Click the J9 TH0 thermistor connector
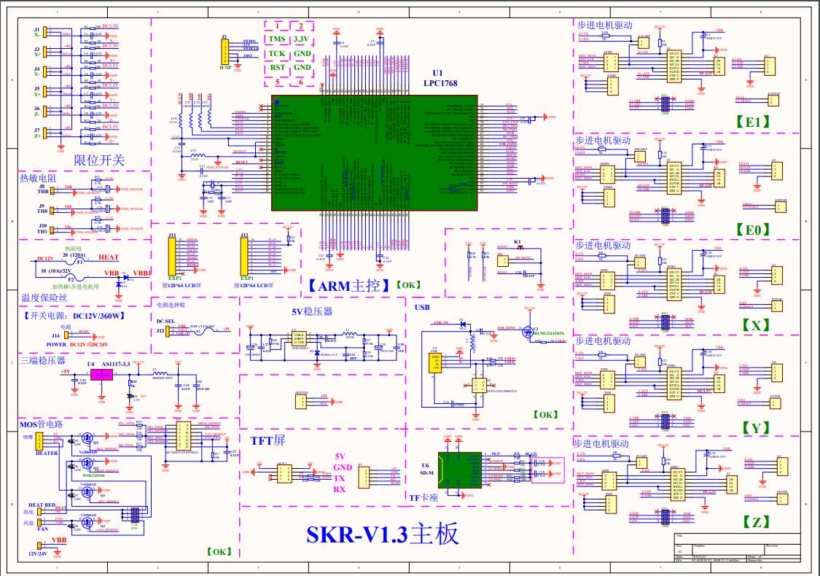This screenshot has height=576, width=820. 51,210
